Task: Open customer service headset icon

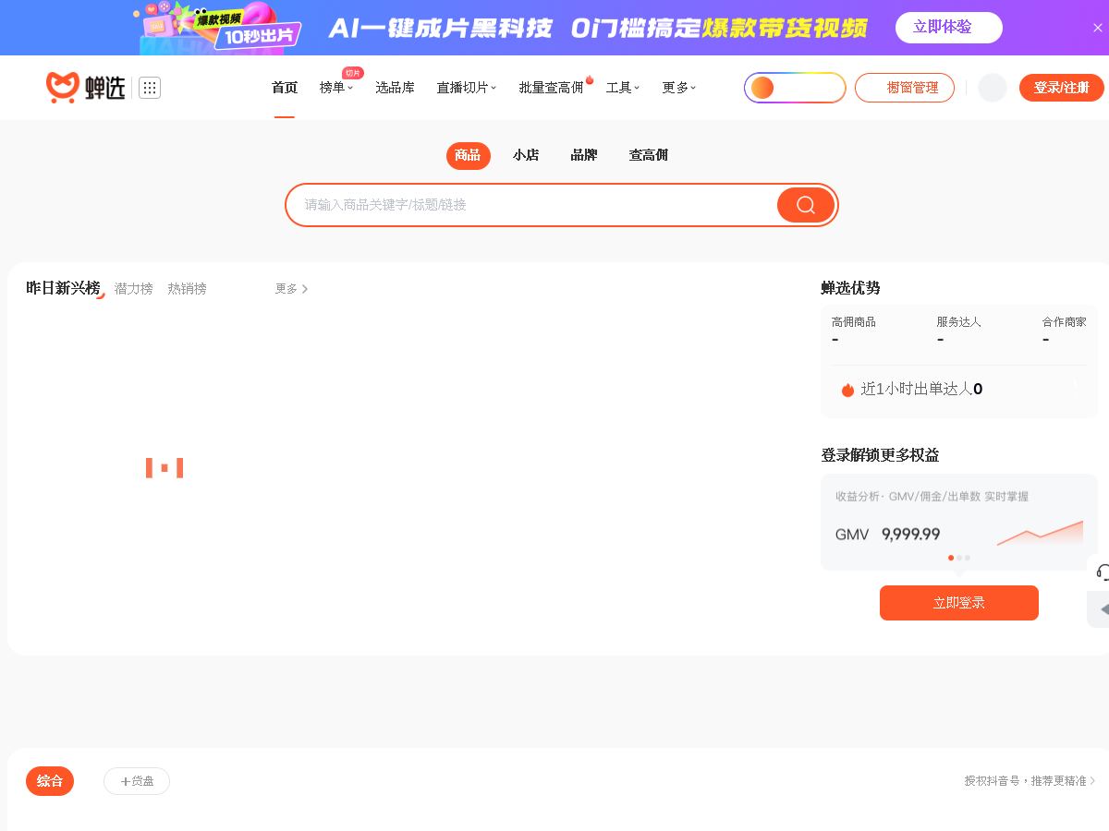Action: coord(1102,572)
